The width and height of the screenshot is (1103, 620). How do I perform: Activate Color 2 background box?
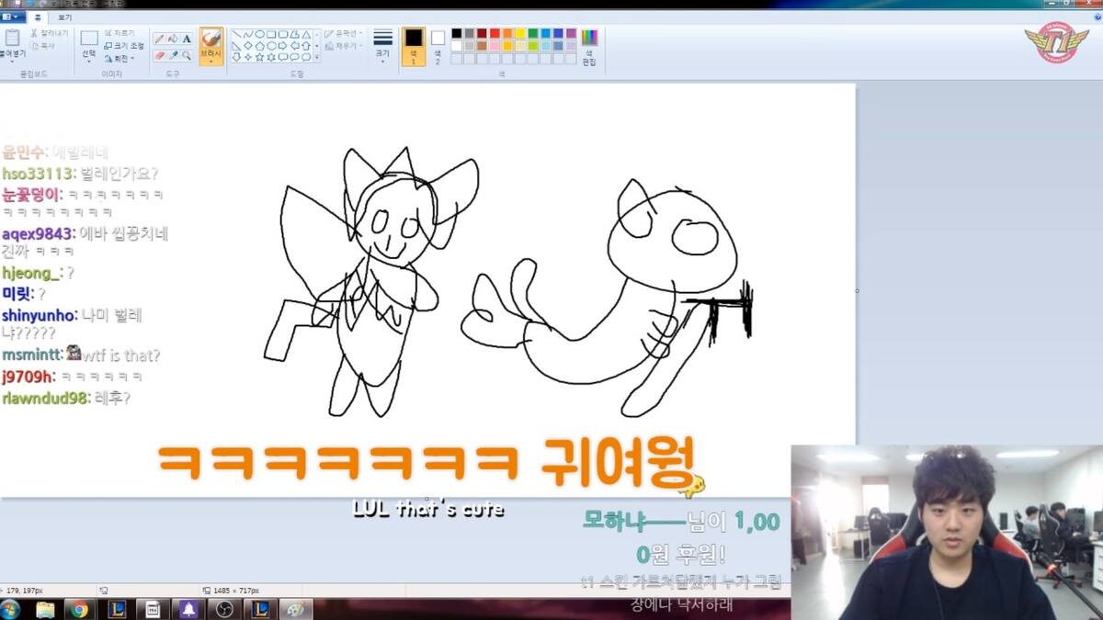(438, 46)
